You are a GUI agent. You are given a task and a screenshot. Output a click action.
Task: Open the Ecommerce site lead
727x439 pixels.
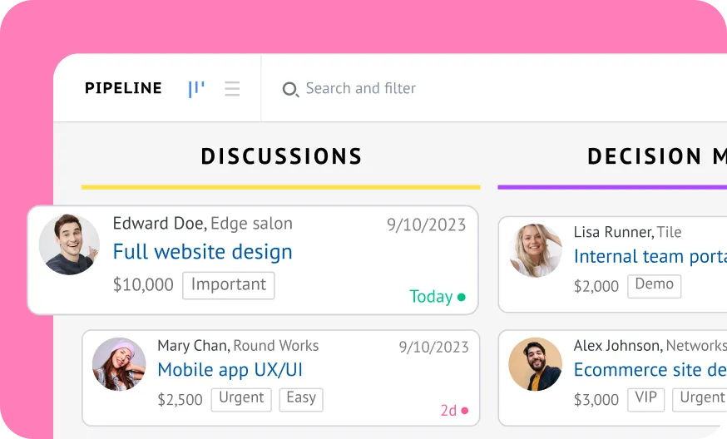click(x=650, y=369)
